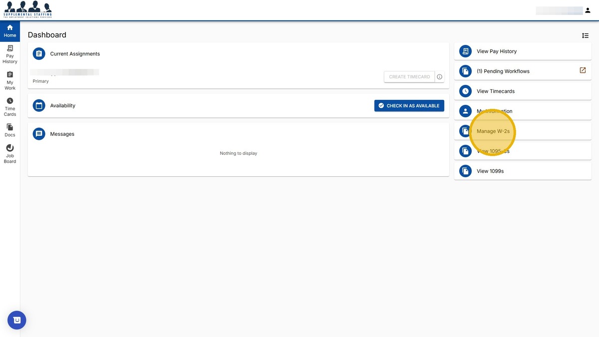Image resolution: width=599 pixels, height=337 pixels.
Task: Click the Create Timecard button
Action: coord(409,77)
